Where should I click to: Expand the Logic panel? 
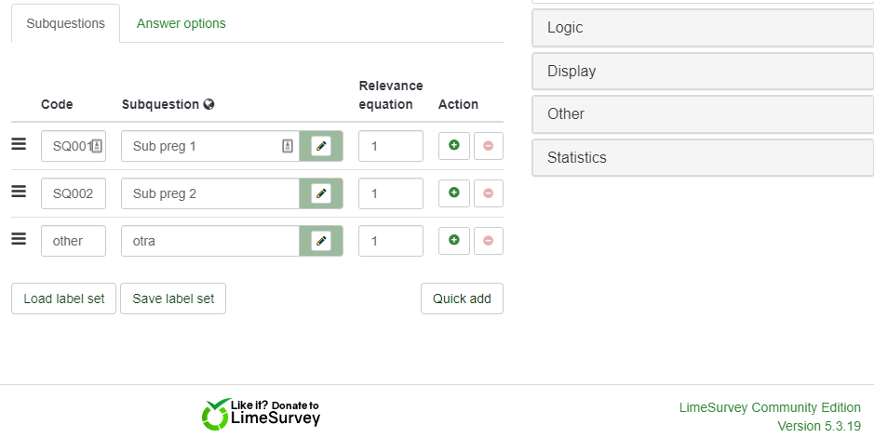pyautogui.click(x=703, y=28)
